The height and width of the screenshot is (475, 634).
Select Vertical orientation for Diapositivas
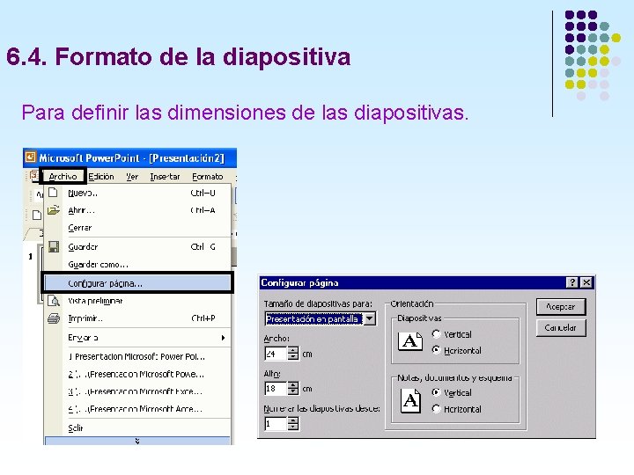point(436,334)
